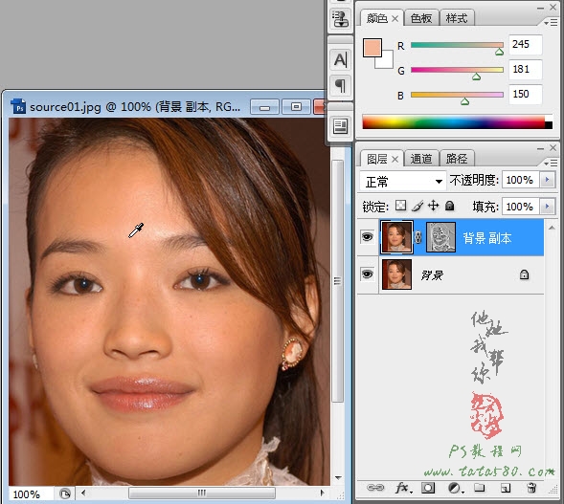Hide the 背景 layer
This screenshot has width=564, height=504.
point(368,274)
